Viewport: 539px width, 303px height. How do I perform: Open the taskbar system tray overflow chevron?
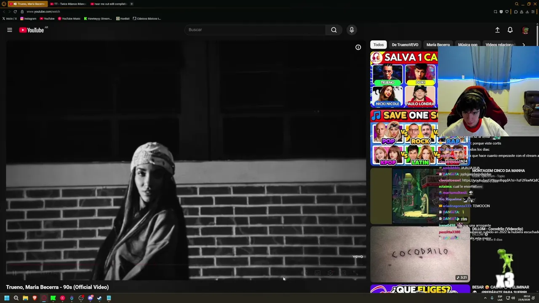(x=485, y=298)
